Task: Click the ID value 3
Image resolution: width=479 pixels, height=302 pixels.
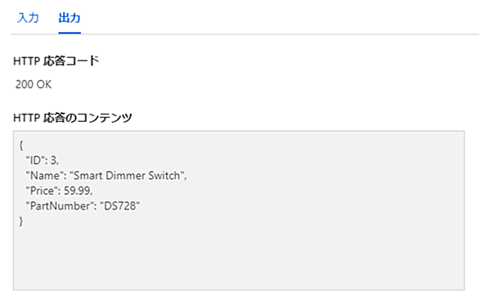Action: [53, 160]
